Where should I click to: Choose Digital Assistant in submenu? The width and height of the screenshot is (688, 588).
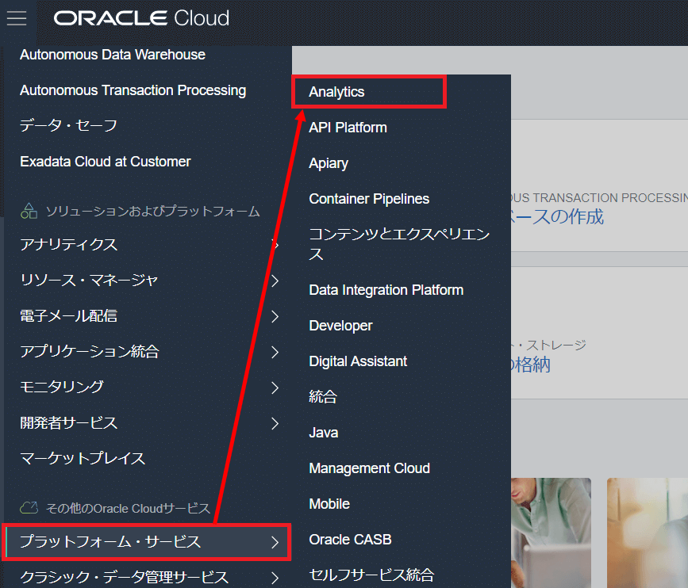pos(358,361)
